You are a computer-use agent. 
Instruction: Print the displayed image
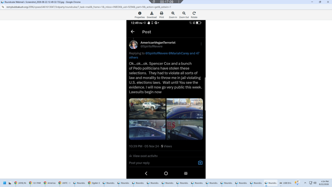coord(161,15)
